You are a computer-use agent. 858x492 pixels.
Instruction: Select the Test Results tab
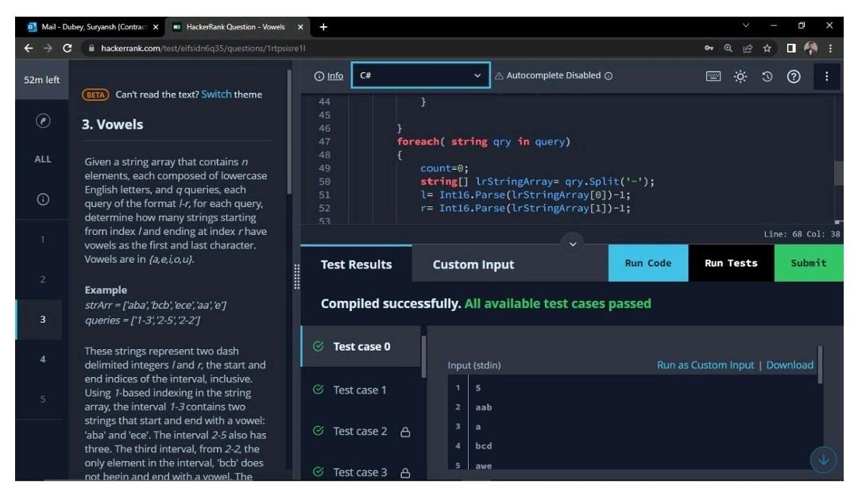click(x=356, y=264)
